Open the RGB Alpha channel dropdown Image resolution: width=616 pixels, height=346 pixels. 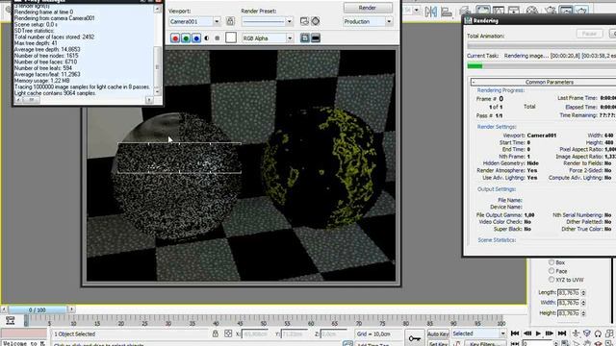coord(290,38)
